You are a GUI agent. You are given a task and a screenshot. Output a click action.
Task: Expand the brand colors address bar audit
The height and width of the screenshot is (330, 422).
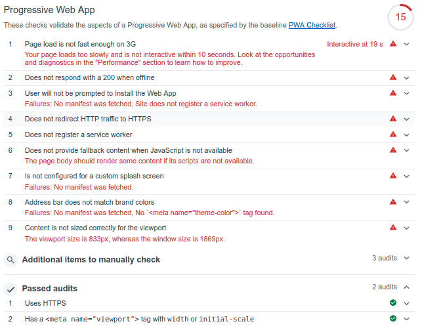point(407,202)
